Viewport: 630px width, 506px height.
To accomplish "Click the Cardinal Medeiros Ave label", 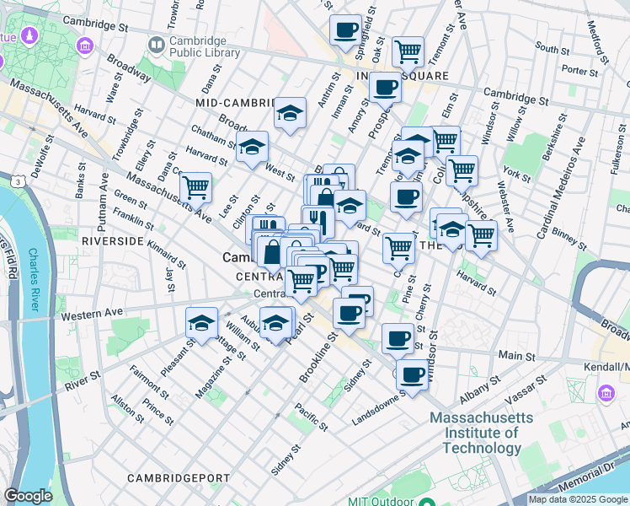I will click(560, 188).
